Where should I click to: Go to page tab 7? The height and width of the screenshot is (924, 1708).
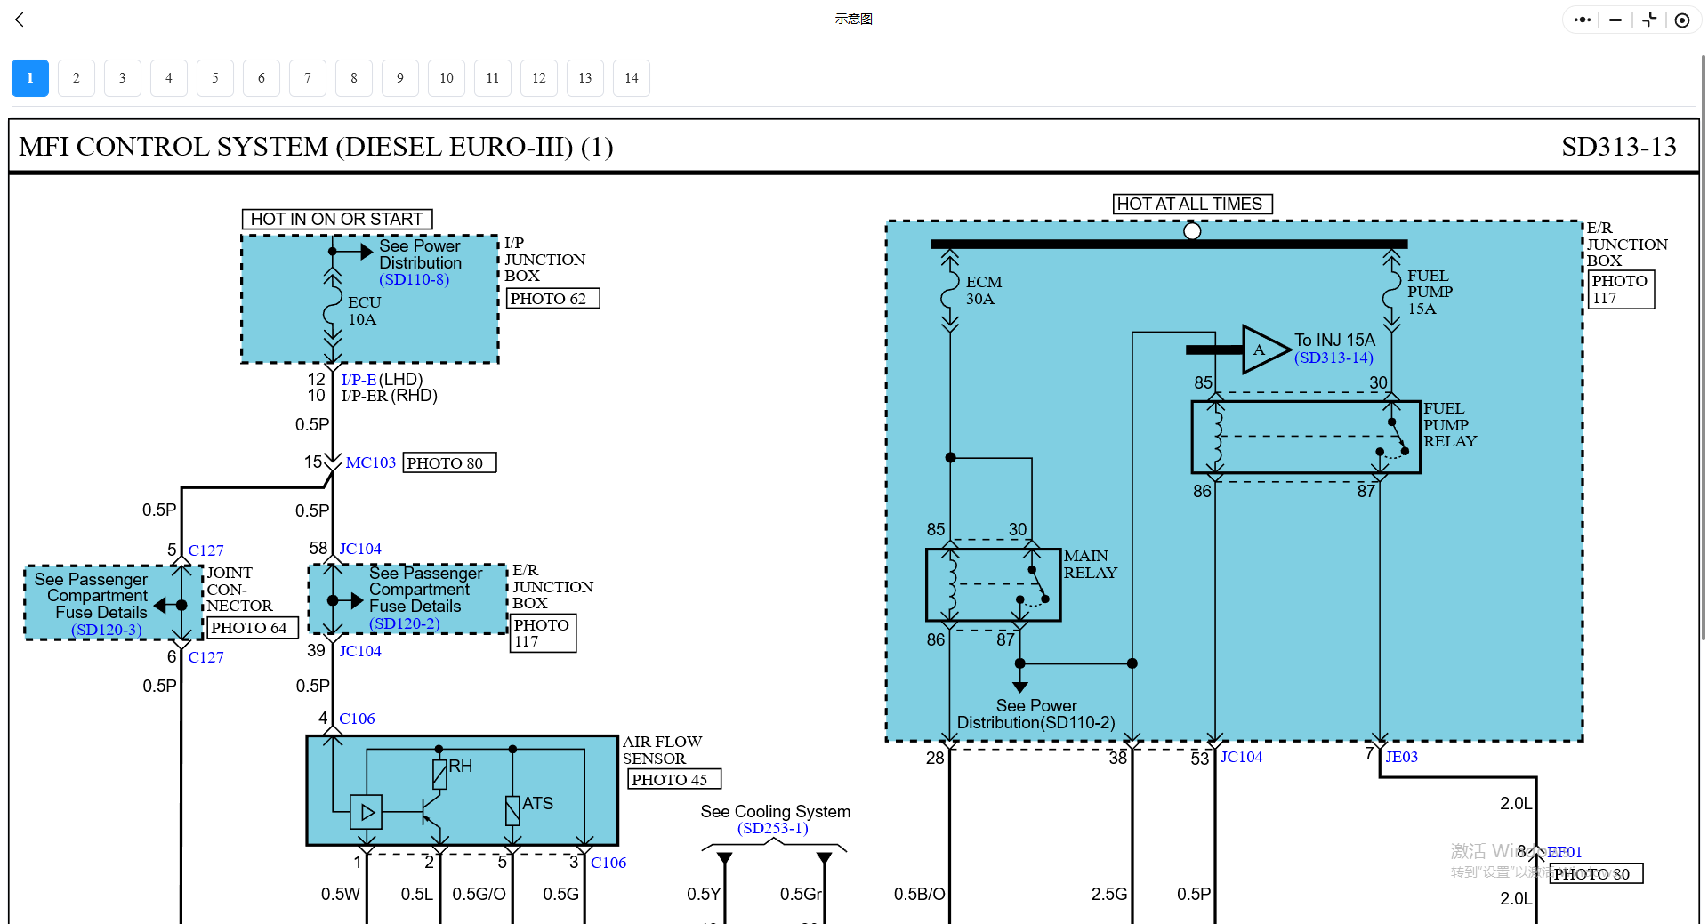(x=308, y=78)
